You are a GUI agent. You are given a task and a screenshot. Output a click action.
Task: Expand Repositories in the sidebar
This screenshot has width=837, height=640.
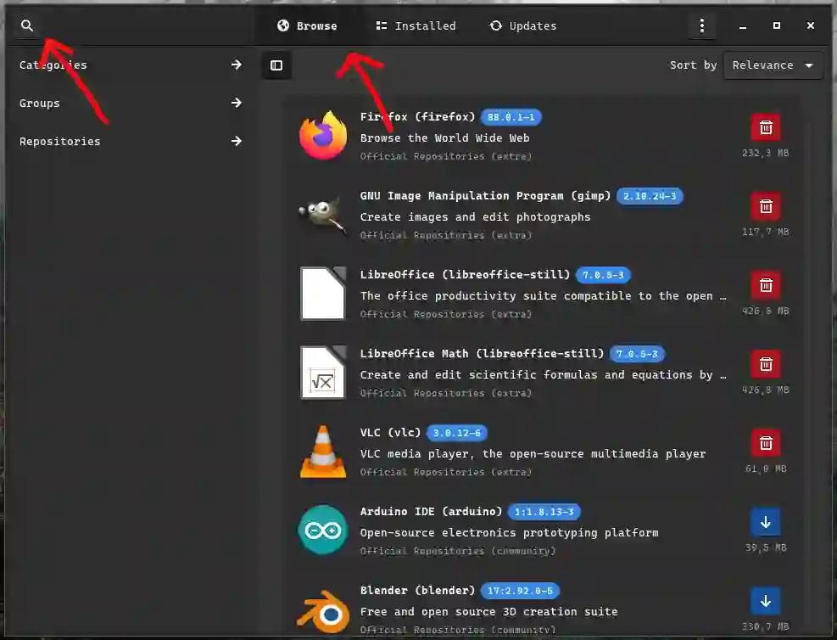tap(131, 141)
